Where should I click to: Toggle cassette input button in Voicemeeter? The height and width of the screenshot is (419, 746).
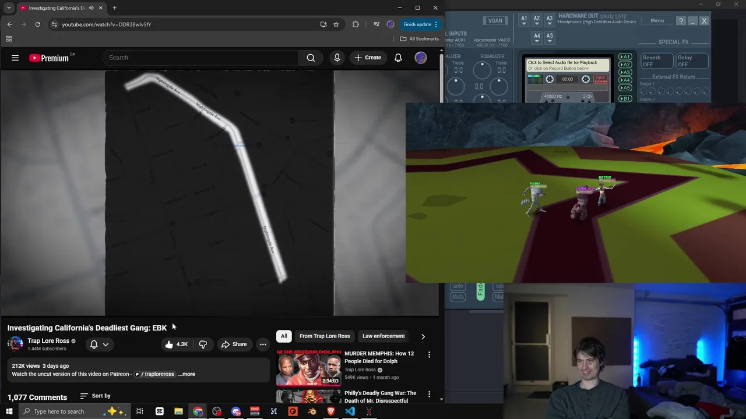point(600,79)
